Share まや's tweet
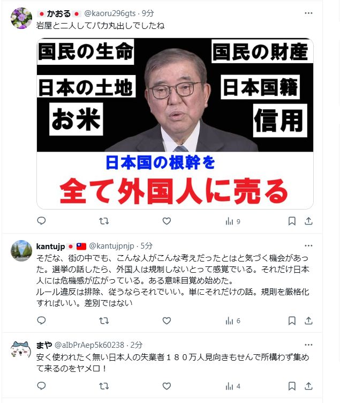Screen dimensions: 340x403 point(308,386)
